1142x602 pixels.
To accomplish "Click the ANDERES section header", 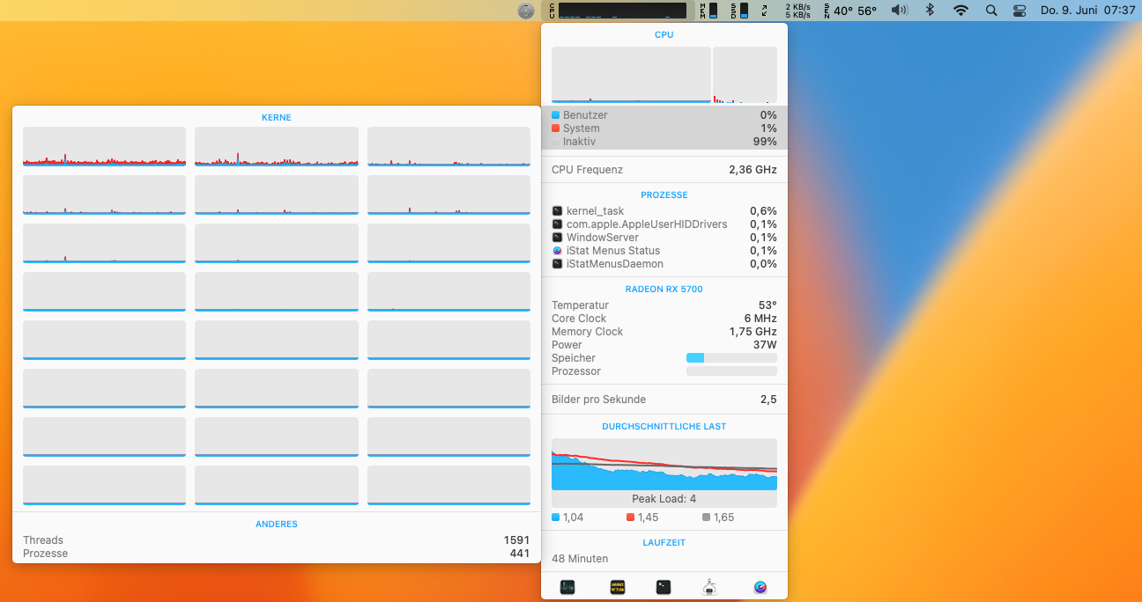I will click(x=277, y=525).
